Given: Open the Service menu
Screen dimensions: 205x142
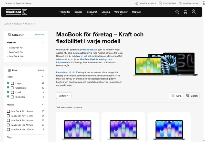Looking at the screenshot, I should [78, 12].
